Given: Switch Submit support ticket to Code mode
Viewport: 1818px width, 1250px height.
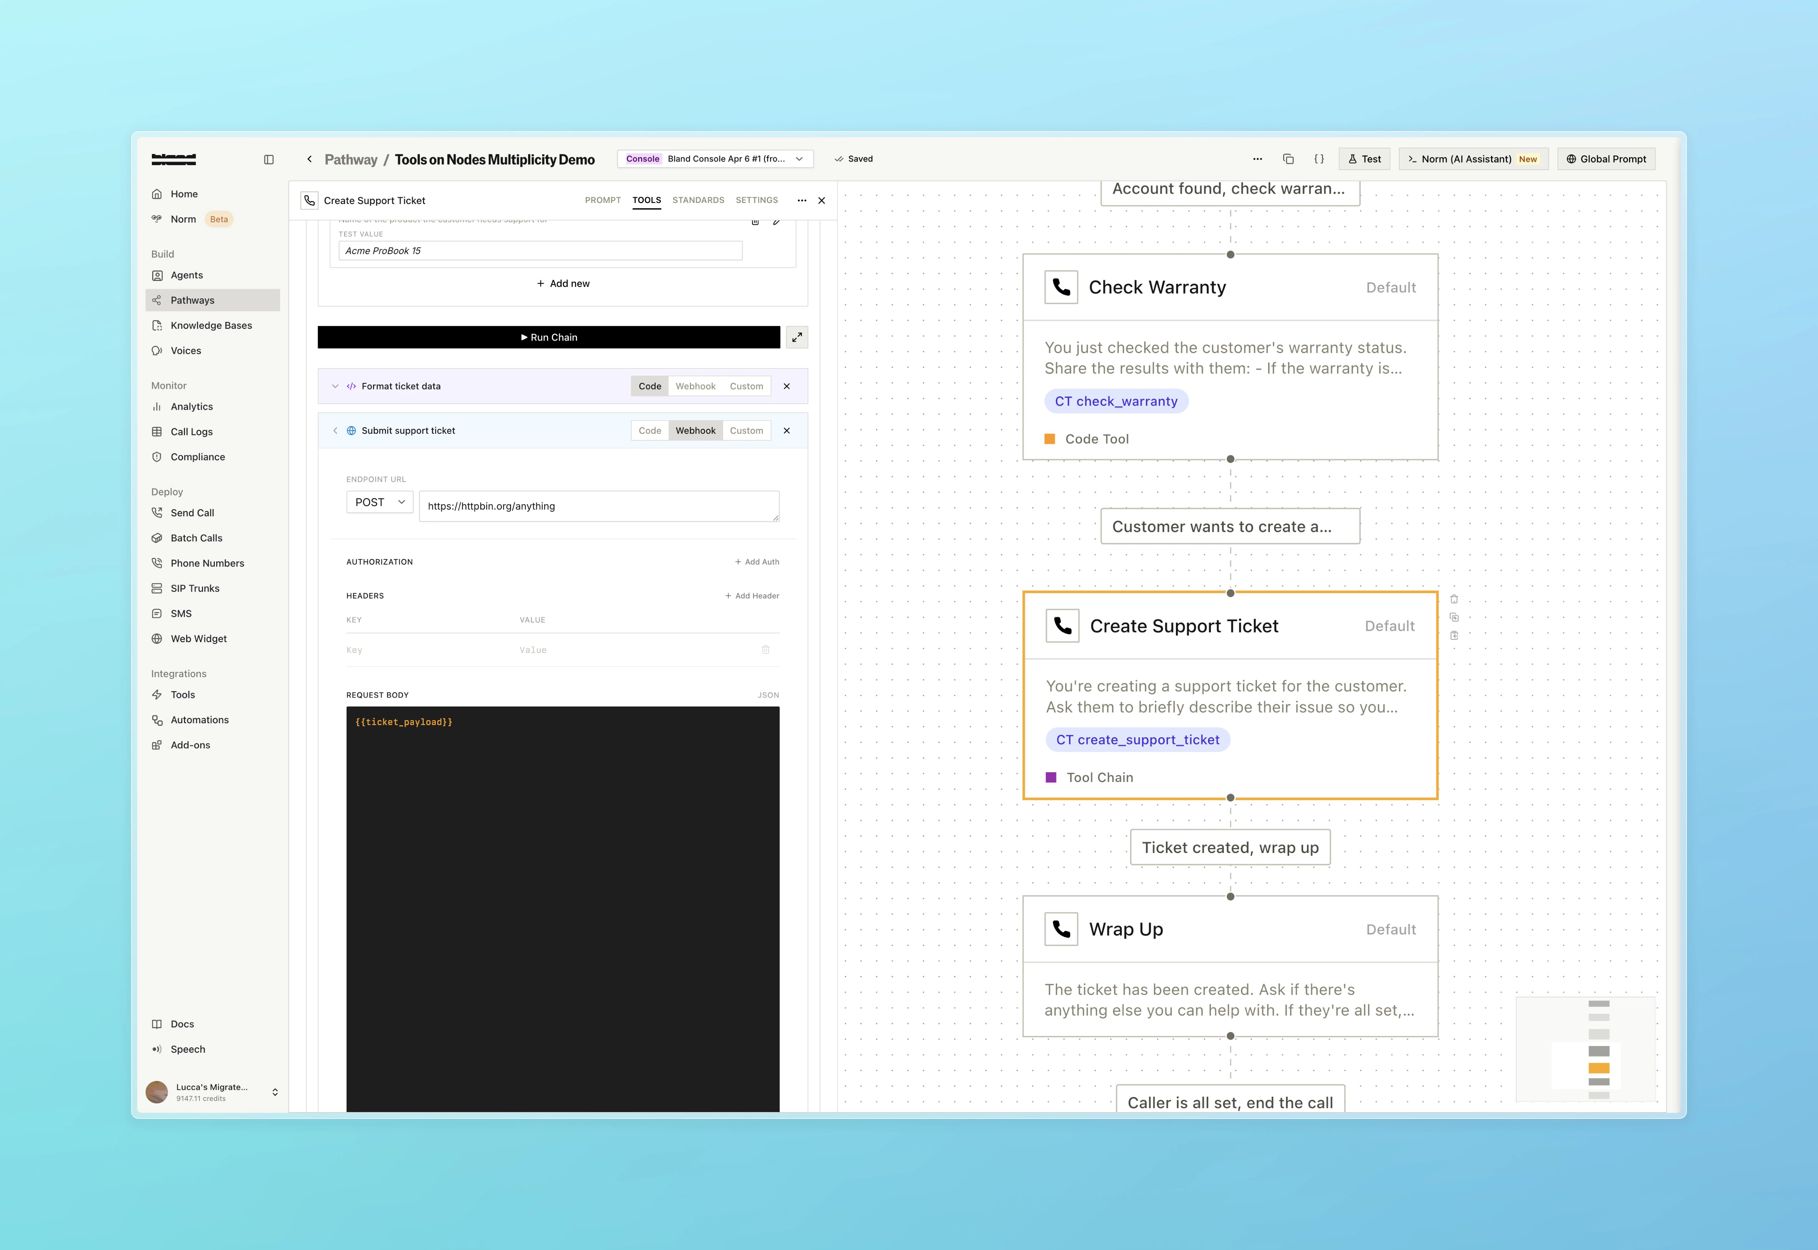Looking at the screenshot, I should pyautogui.click(x=649, y=430).
